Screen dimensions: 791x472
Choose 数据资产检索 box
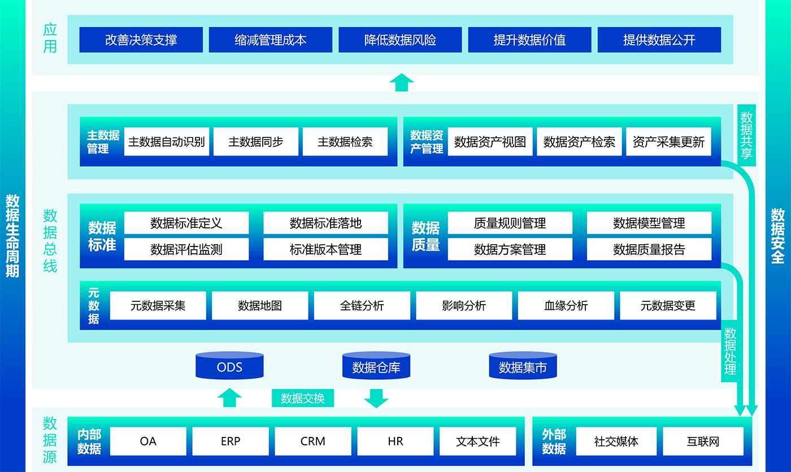coord(579,142)
